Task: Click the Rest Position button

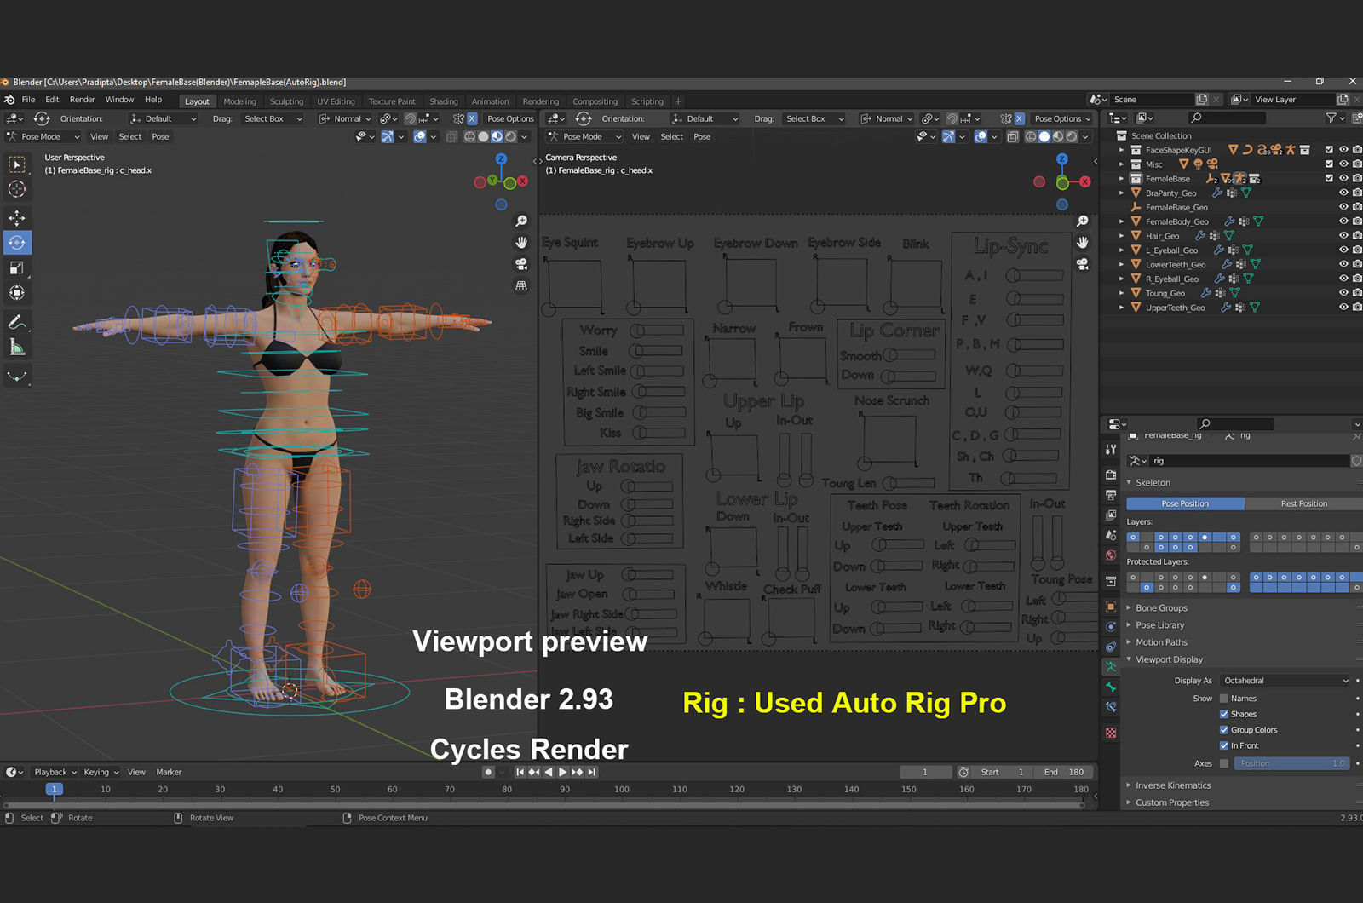Action: pos(1303,504)
